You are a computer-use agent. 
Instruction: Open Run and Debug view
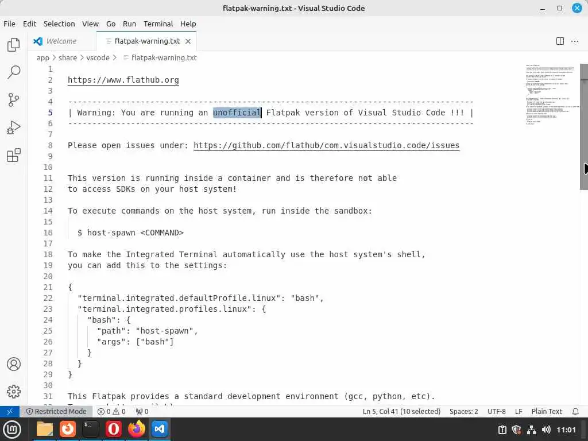(x=14, y=127)
